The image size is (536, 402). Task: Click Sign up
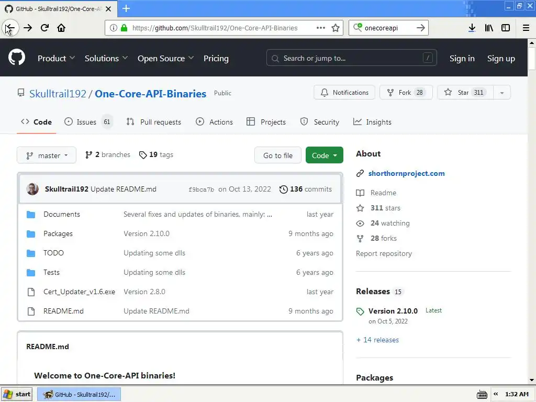pyautogui.click(x=501, y=59)
